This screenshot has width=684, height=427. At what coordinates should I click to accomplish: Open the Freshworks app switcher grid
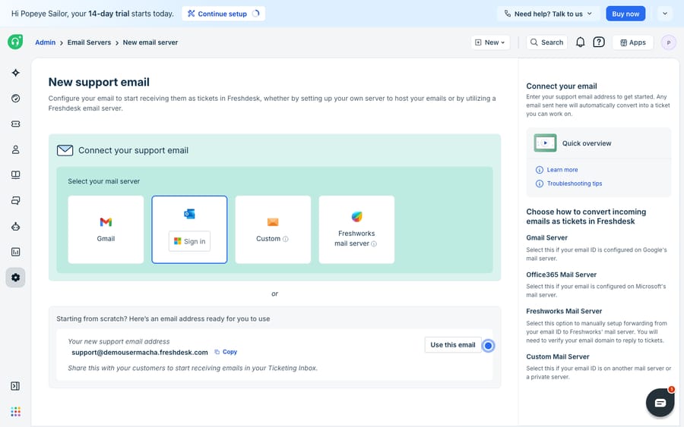(16, 412)
